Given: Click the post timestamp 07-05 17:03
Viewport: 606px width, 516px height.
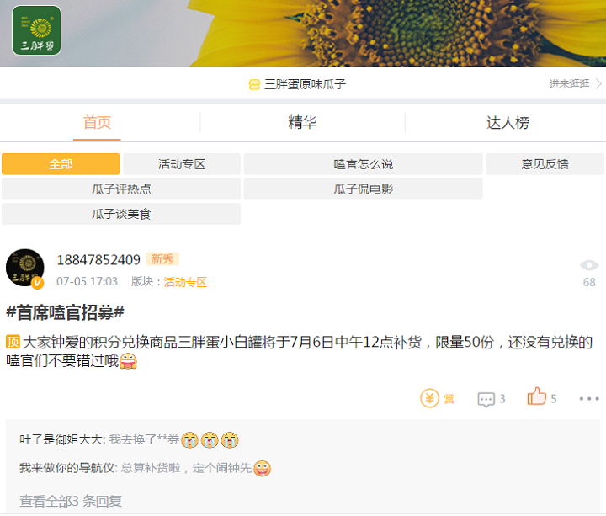Looking at the screenshot, I should (x=87, y=281).
